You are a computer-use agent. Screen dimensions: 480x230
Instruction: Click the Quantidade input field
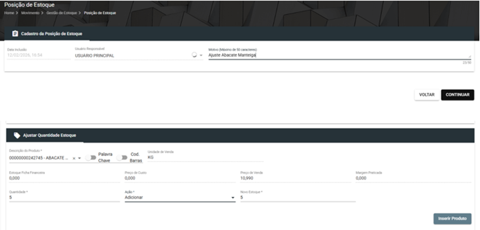(64, 197)
